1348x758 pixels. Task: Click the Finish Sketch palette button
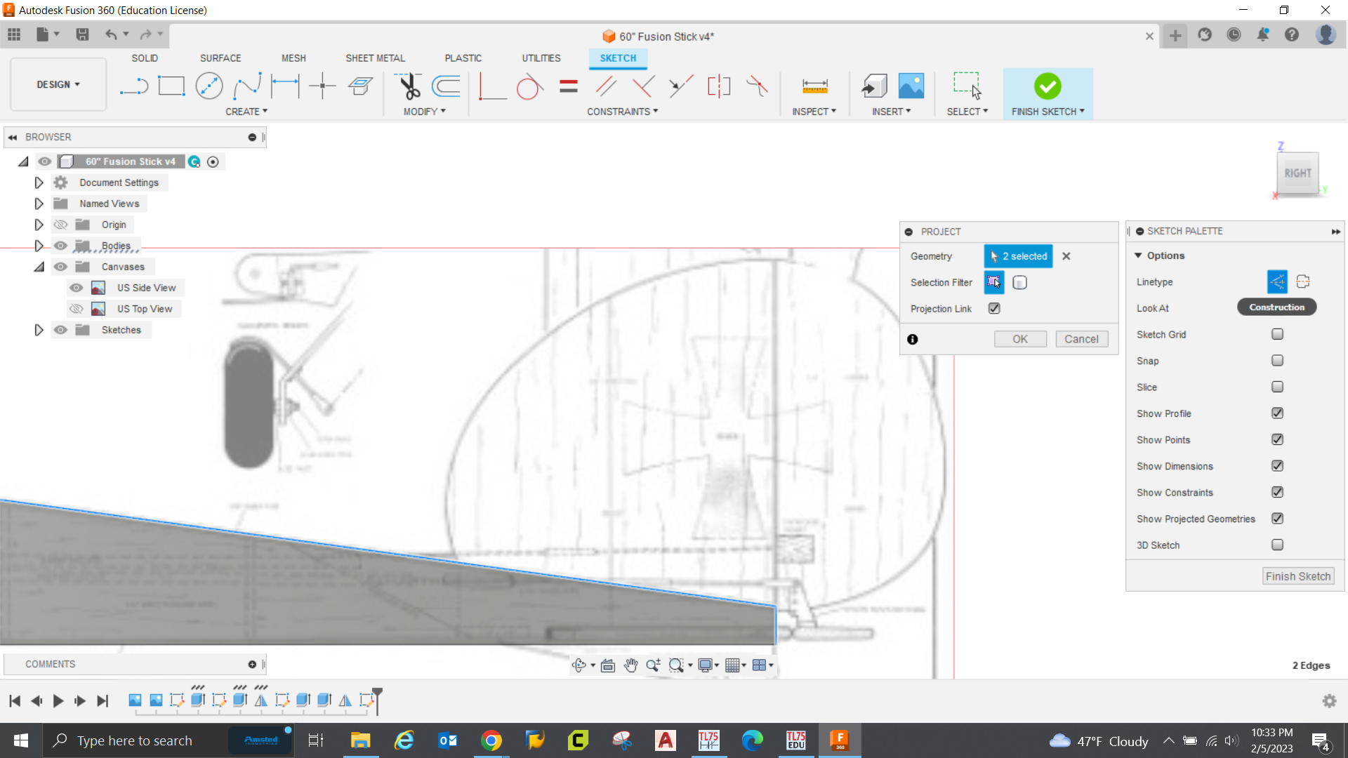pyautogui.click(x=1297, y=576)
